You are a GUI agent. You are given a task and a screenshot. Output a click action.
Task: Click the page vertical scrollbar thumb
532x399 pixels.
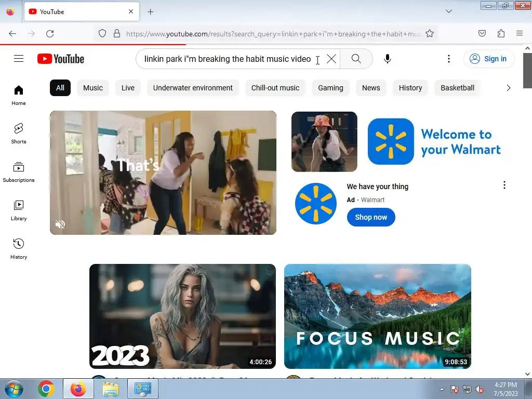(x=527, y=71)
